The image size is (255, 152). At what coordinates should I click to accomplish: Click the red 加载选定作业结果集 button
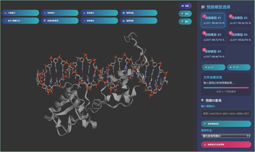[226, 145]
